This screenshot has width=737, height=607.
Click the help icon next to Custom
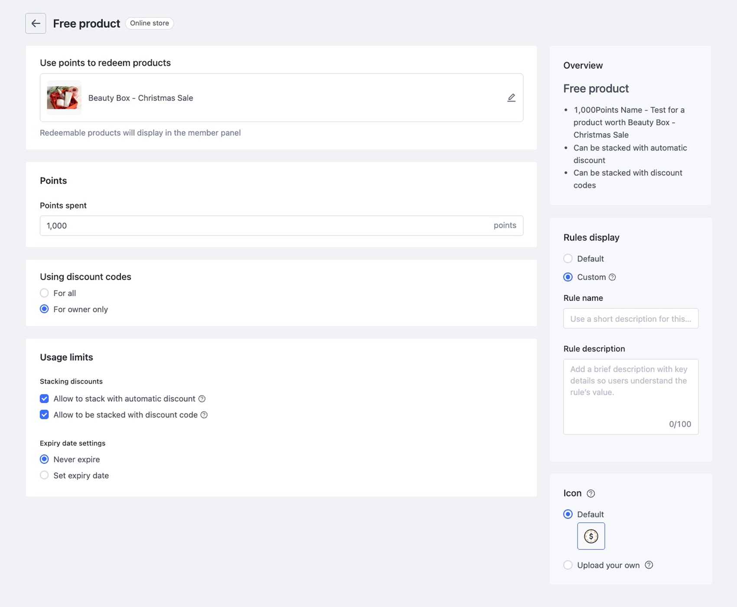pos(612,277)
